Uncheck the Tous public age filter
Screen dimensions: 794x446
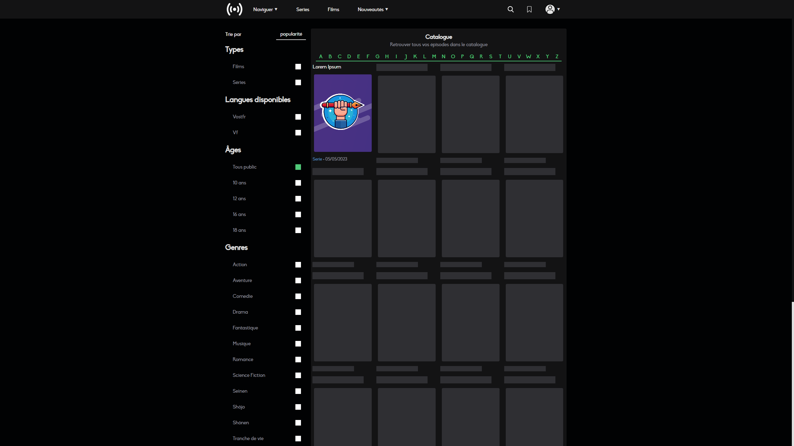298,167
